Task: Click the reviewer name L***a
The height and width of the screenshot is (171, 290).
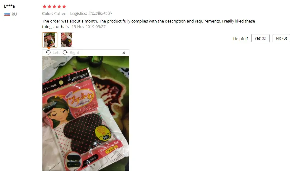Action: tap(9, 6)
